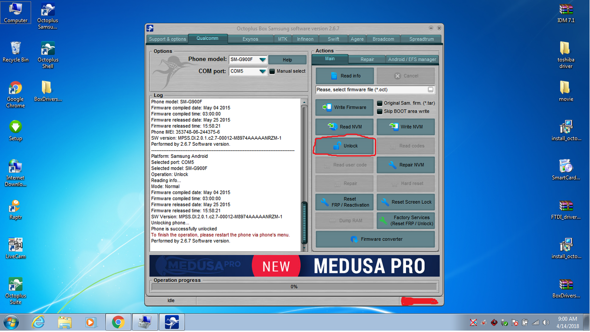Click the Medusa Pro banner

pos(295,266)
